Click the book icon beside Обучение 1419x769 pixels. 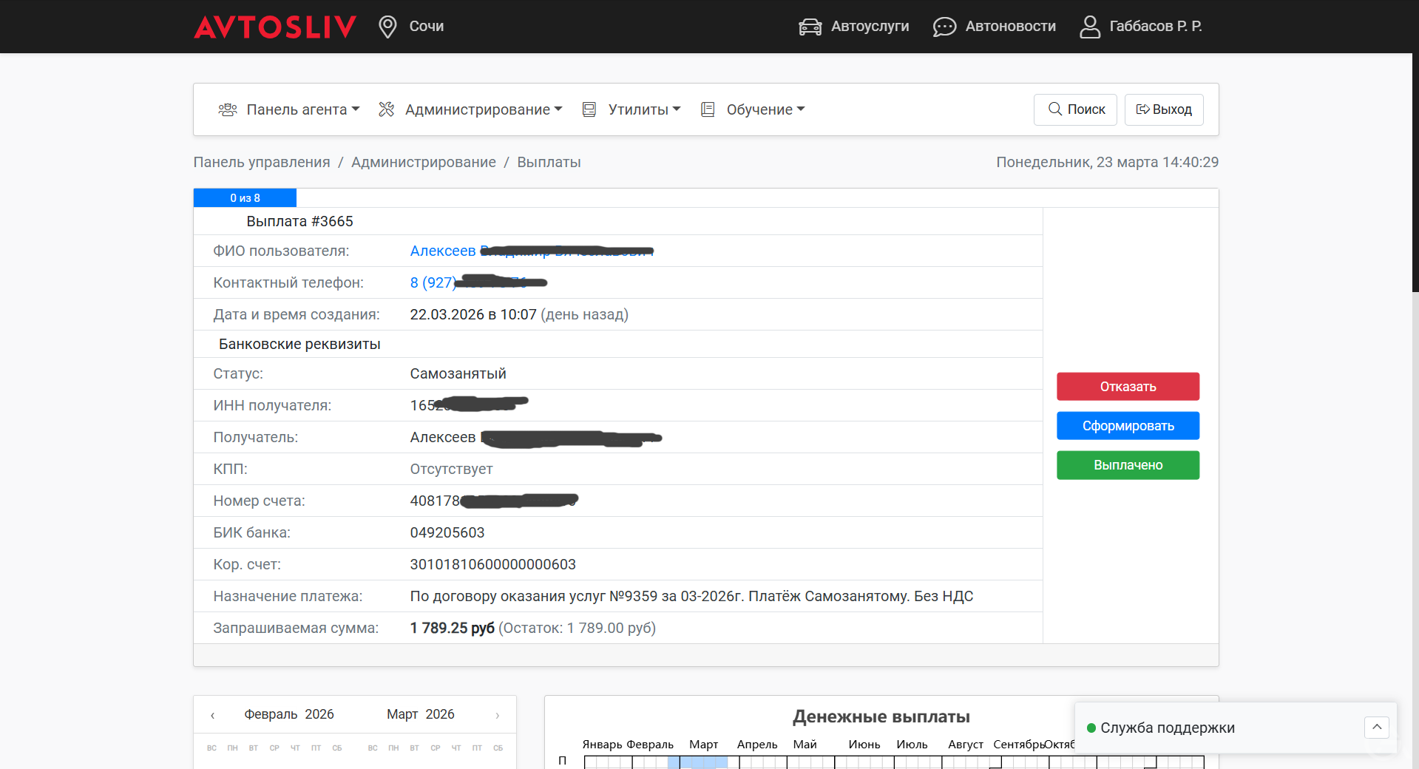[708, 109]
